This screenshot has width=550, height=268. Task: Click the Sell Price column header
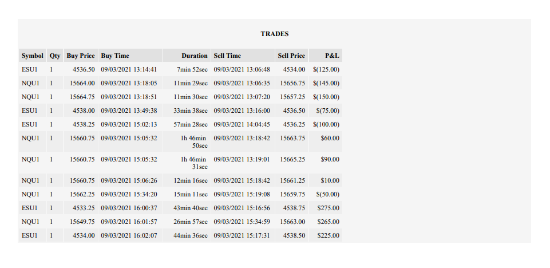click(291, 56)
